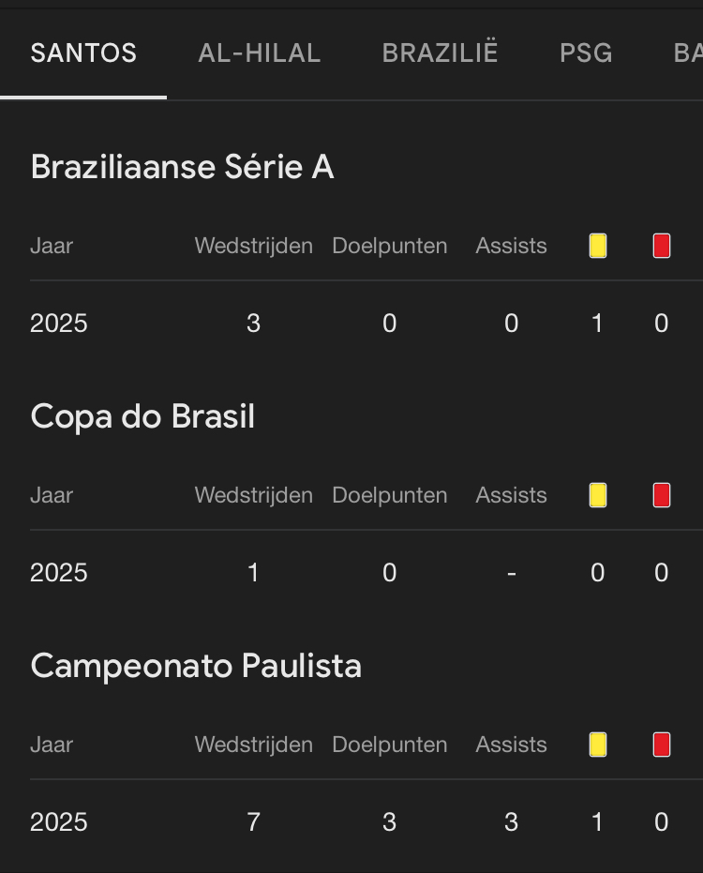Click Wedstrijden column header under Série A
Viewport: 703px width, 873px height.
(x=253, y=246)
